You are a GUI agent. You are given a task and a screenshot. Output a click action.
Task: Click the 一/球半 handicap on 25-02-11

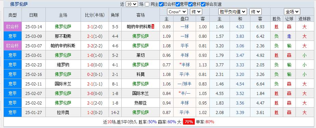click(184, 84)
